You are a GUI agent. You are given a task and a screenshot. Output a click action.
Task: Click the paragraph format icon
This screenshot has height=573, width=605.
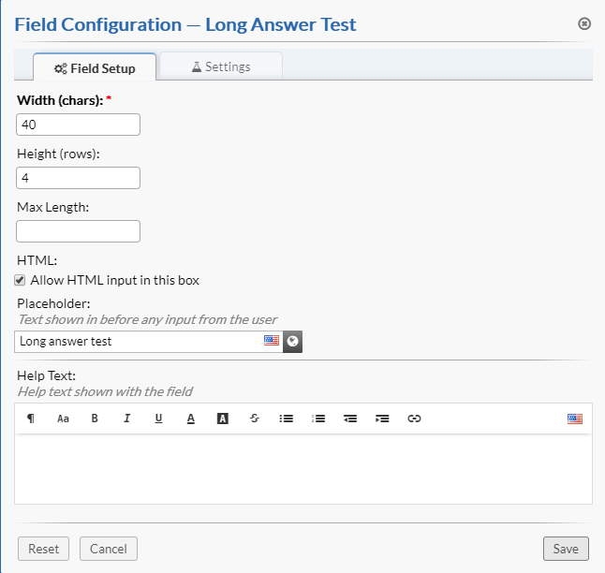tap(31, 419)
